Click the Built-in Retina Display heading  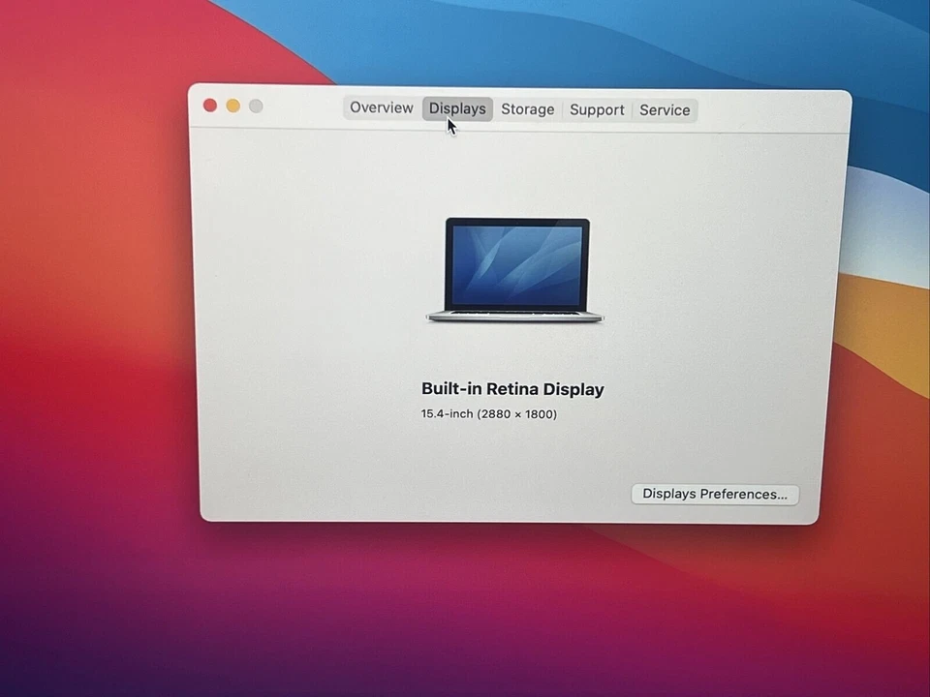[512, 388]
